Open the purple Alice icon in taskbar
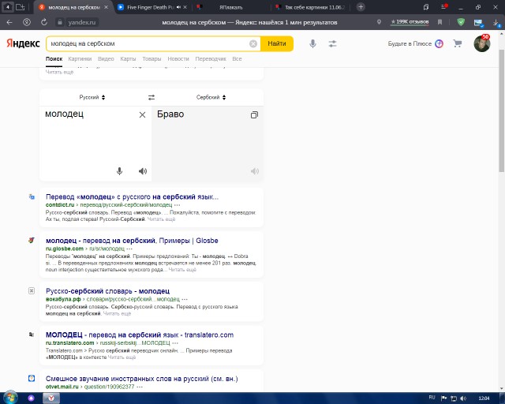The height and width of the screenshot is (404, 505). (32, 398)
